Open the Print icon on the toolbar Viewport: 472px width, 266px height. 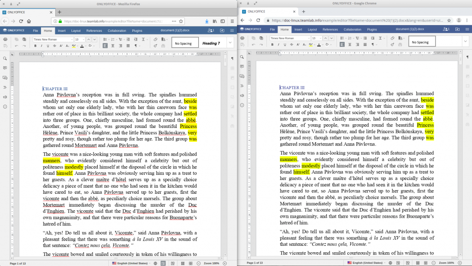pyautogui.click(x=5, y=40)
